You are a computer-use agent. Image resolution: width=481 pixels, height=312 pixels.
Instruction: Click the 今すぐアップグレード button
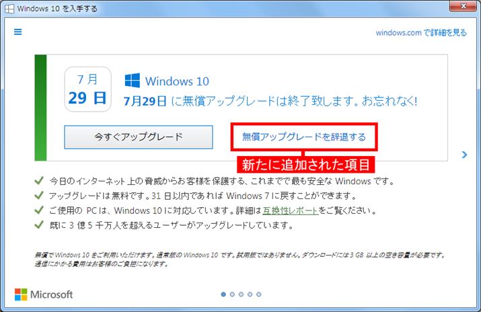tap(139, 137)
